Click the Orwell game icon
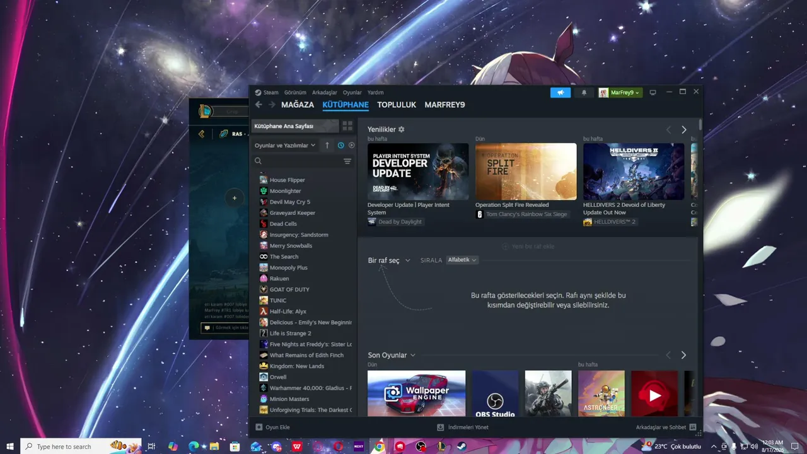The width and height of the screenshot is (807, 454). pyautogui.click(x=264, y=377)
